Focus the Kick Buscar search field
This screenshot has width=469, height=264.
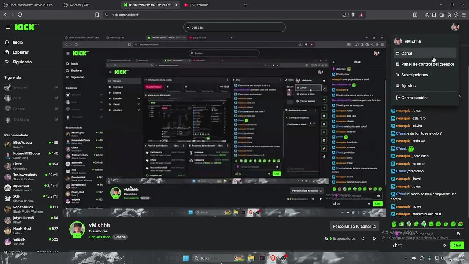point(234,27)
